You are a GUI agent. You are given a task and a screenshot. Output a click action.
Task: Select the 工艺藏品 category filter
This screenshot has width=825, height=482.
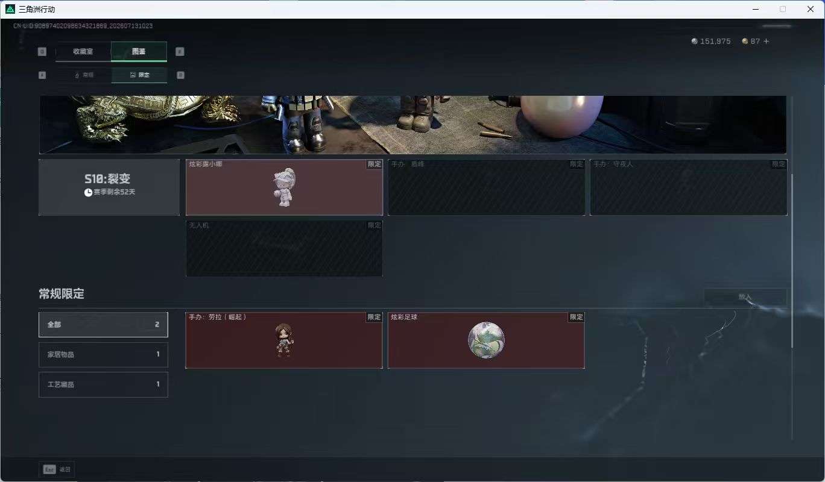tap(103, 384)
